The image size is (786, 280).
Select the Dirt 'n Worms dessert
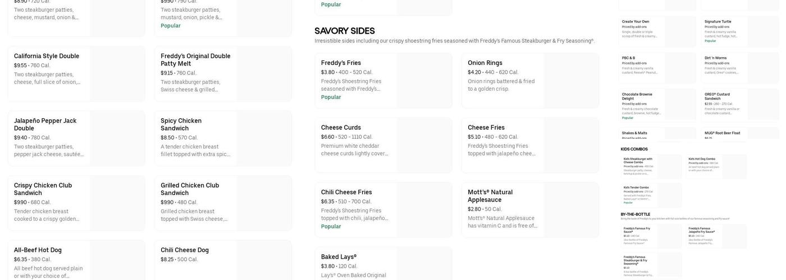point(716,58)
